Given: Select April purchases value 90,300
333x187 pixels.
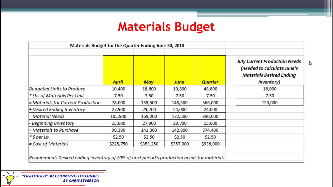Looking at the screenshot, I should click(x=118, y=130).
